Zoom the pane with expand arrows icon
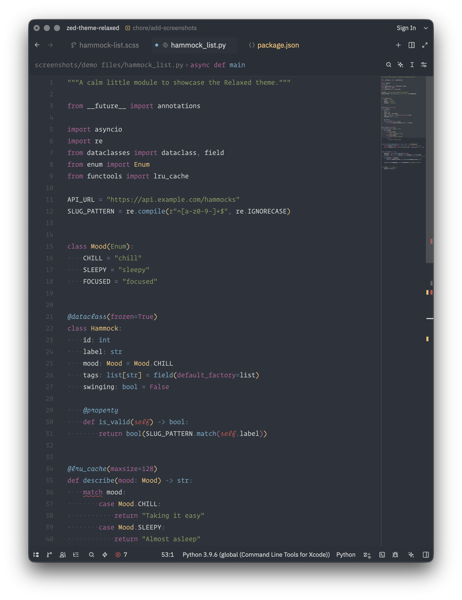 click(425, 45)
